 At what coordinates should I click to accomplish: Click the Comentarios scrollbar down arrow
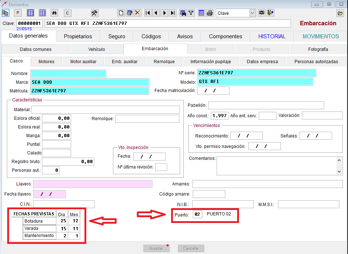(339, 171)
